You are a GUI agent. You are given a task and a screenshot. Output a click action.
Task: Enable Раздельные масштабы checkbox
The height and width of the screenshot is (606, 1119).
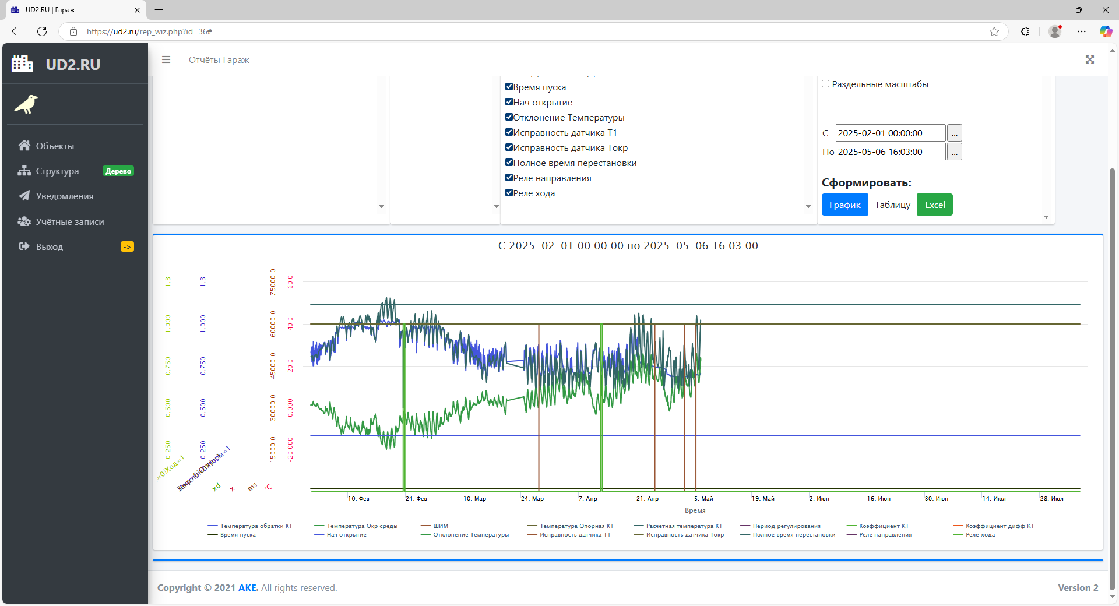coord(825,84)
